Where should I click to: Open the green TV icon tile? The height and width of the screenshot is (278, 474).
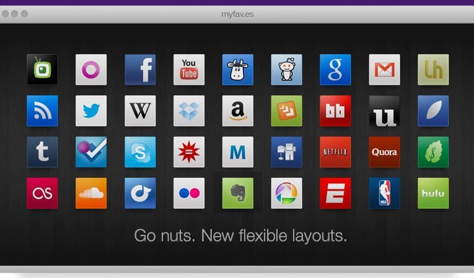42,70
